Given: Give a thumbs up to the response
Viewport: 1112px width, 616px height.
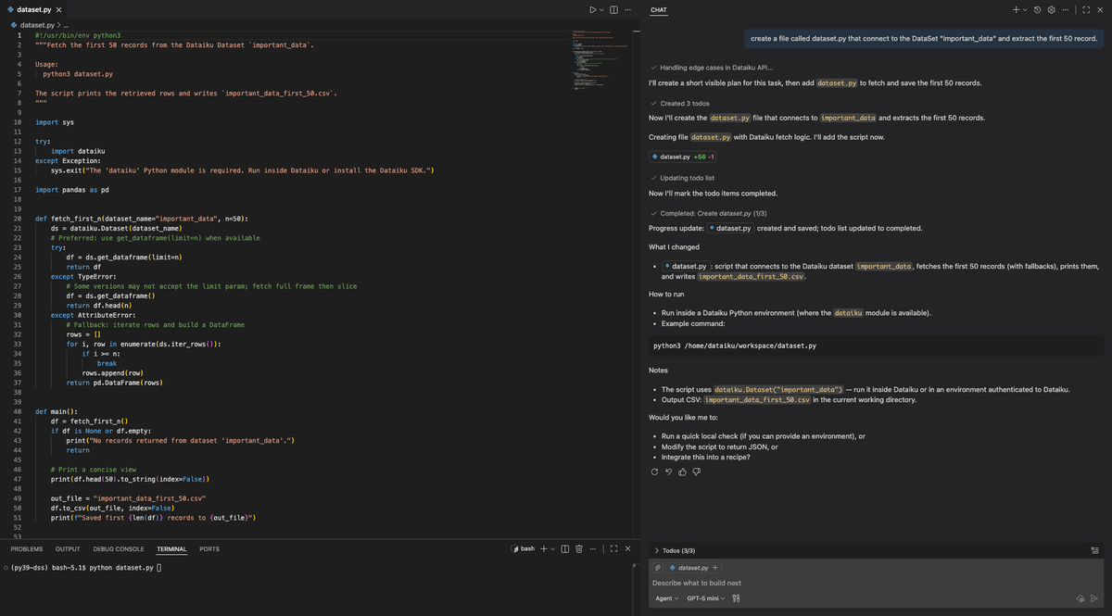Looking at the screenshot, I should pos(682,471).
